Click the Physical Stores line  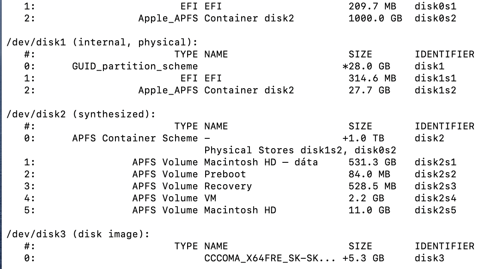pyautogui.click(x=300, y=150)
